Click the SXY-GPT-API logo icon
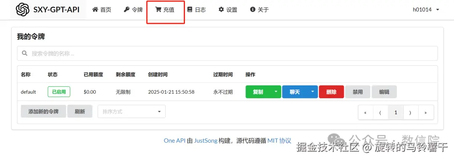The height and width of the screenshot is (159, 454). click(23, 10)
